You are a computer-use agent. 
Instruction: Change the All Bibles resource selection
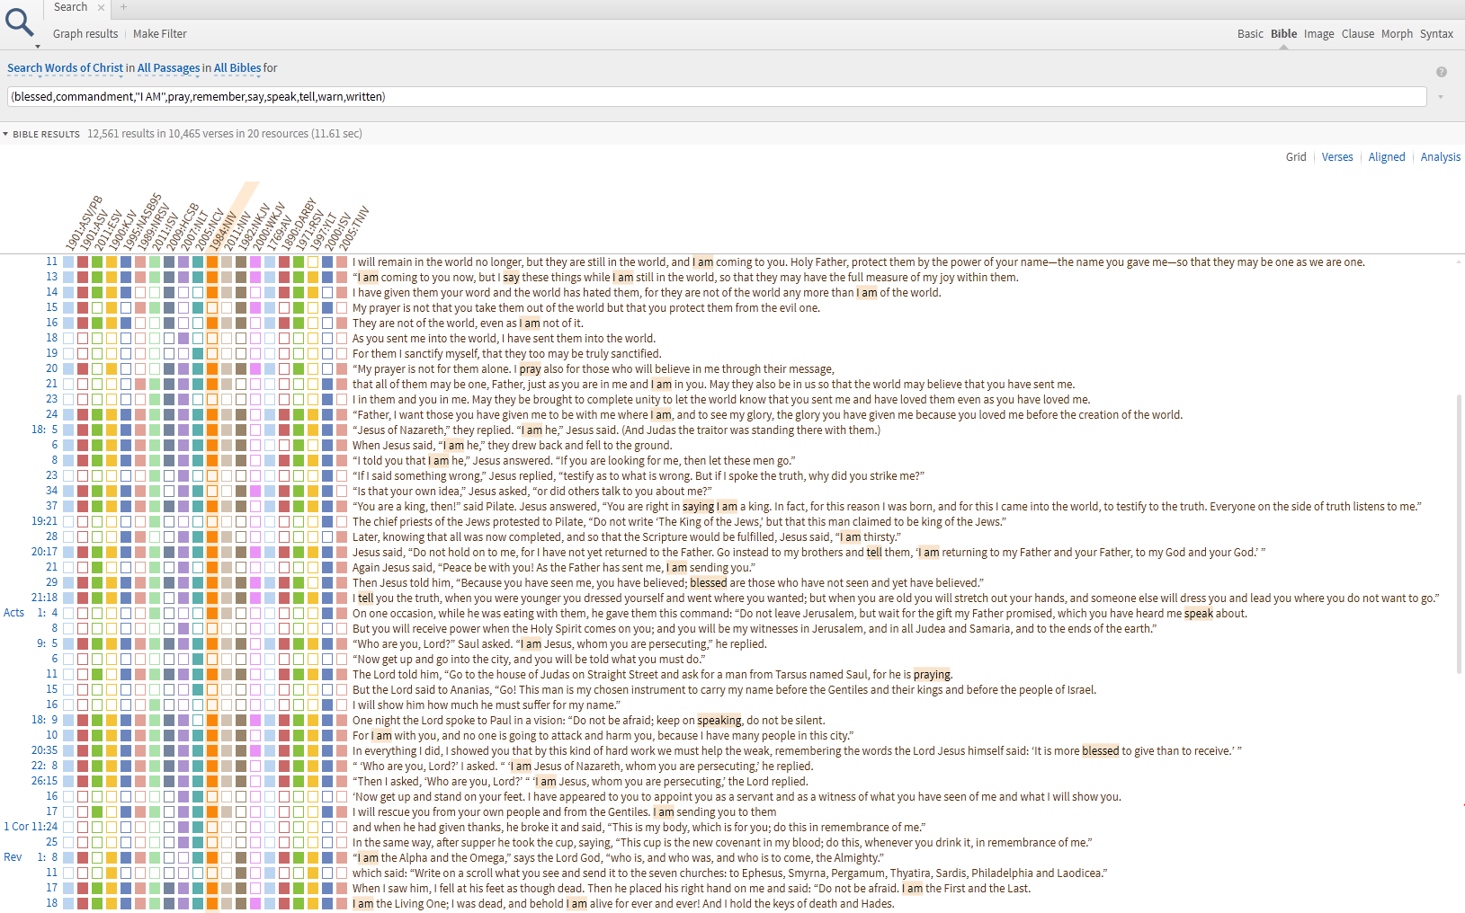click(x=237, y=68)
